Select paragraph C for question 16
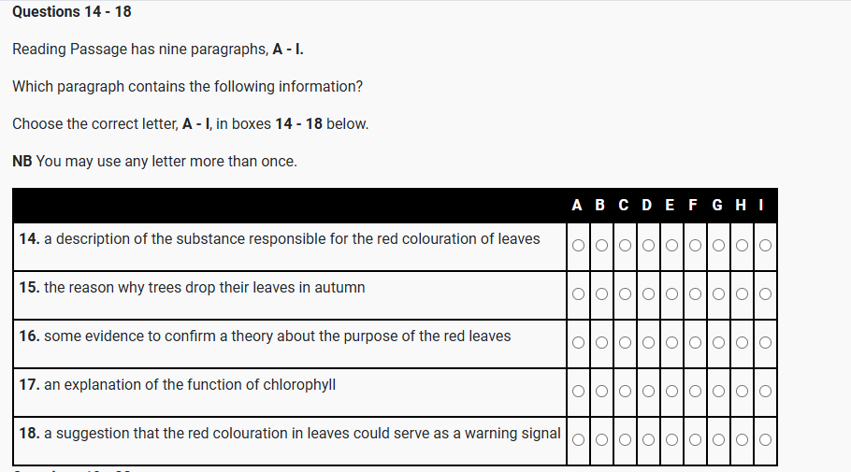Viewport: 851px width, 472px height. pos(625,344)
